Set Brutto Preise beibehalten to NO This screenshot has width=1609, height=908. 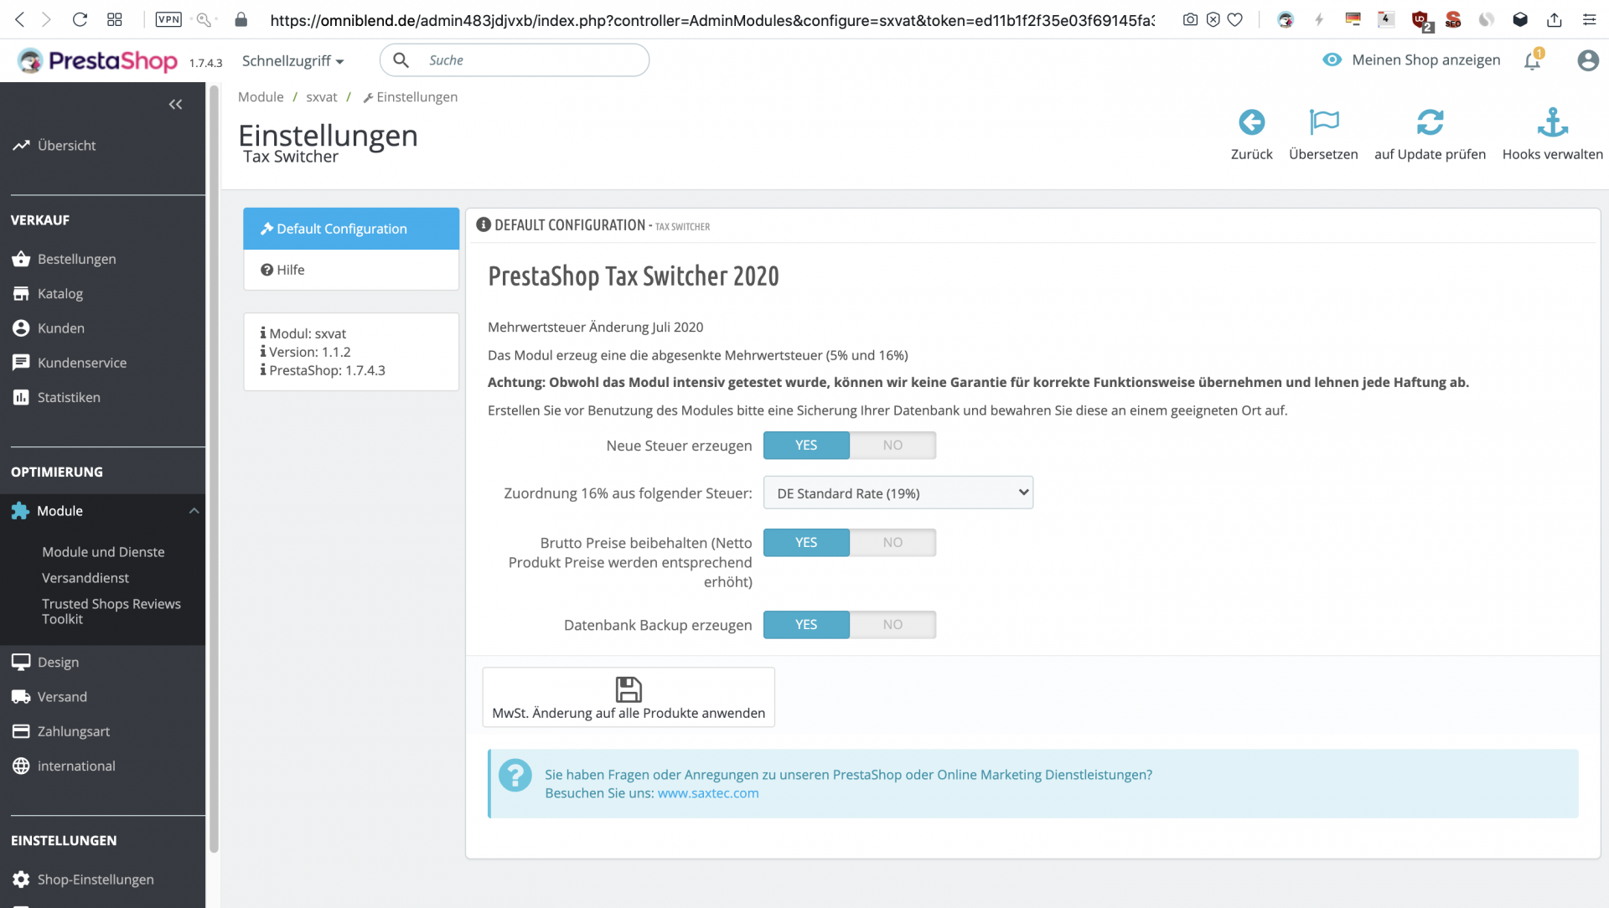(892, 543)
